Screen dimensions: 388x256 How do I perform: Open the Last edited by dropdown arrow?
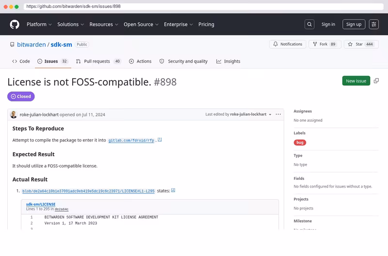click(x=270, y=114)
